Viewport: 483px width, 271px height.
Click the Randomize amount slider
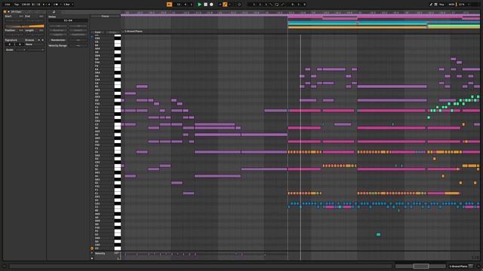(x=78, y=40)
